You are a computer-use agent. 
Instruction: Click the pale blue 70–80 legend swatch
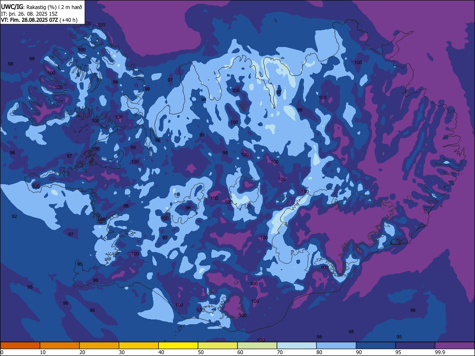click(296, 346)
